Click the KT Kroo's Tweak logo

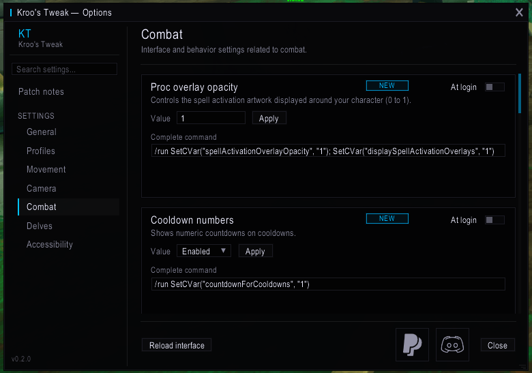[x=40, y=38]
